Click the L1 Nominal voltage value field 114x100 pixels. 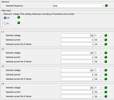click(78, 36)
